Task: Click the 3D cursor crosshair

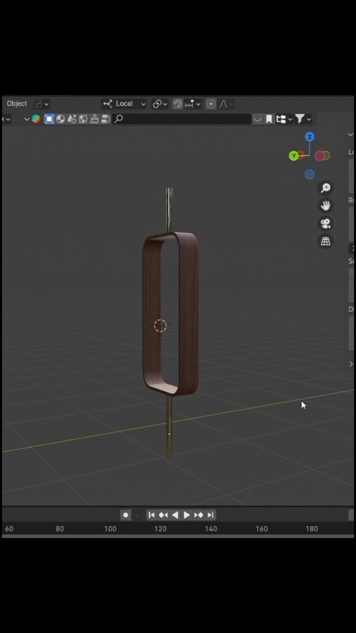Action: pyautogui.click(x=161, y=325)
